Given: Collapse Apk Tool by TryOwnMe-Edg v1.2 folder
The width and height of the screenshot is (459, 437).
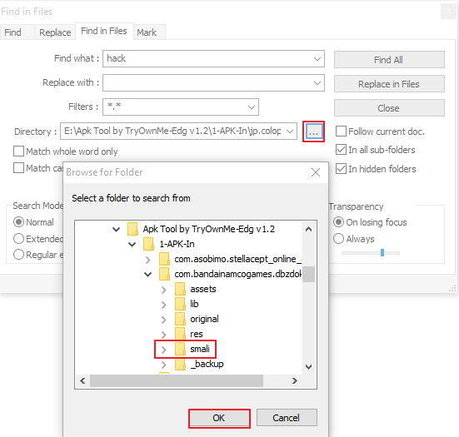Looking at the screenshot, I should (117, 229).
